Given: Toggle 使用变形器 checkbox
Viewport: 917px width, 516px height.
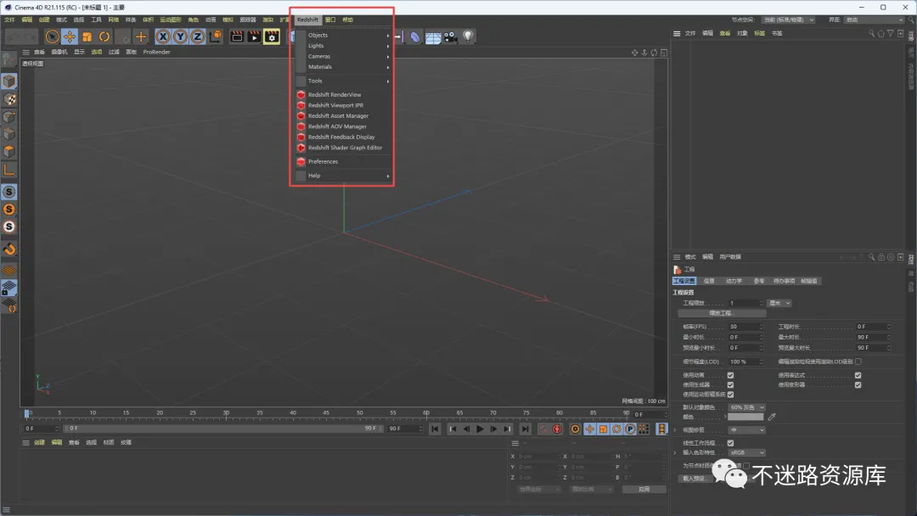Looking at the screenshot, I should click(x=858, y=384).
